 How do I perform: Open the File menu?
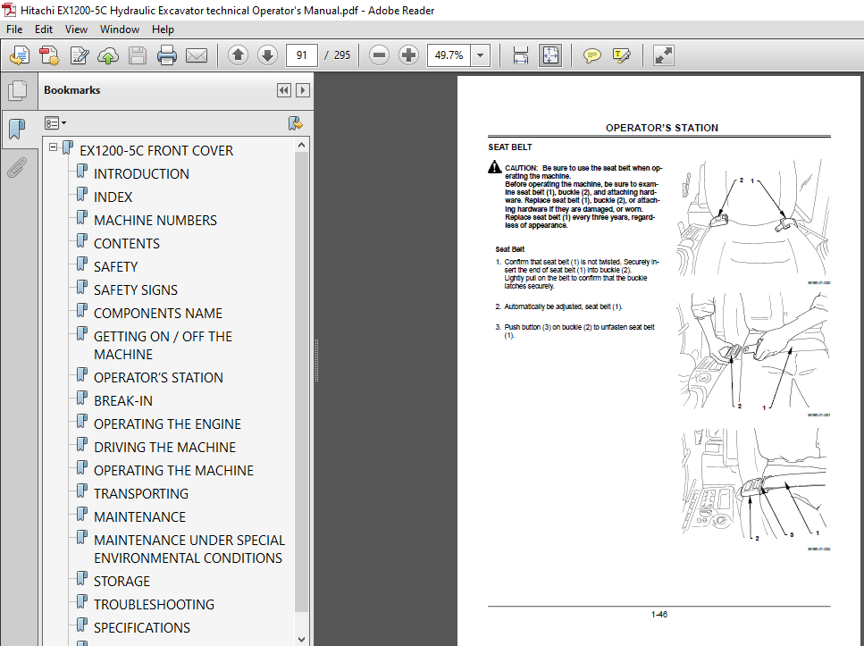coord(14,29)
